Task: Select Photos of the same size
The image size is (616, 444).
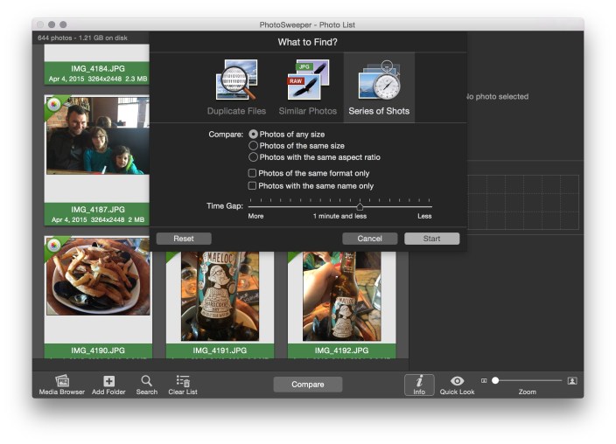Action: coord(254,146)
